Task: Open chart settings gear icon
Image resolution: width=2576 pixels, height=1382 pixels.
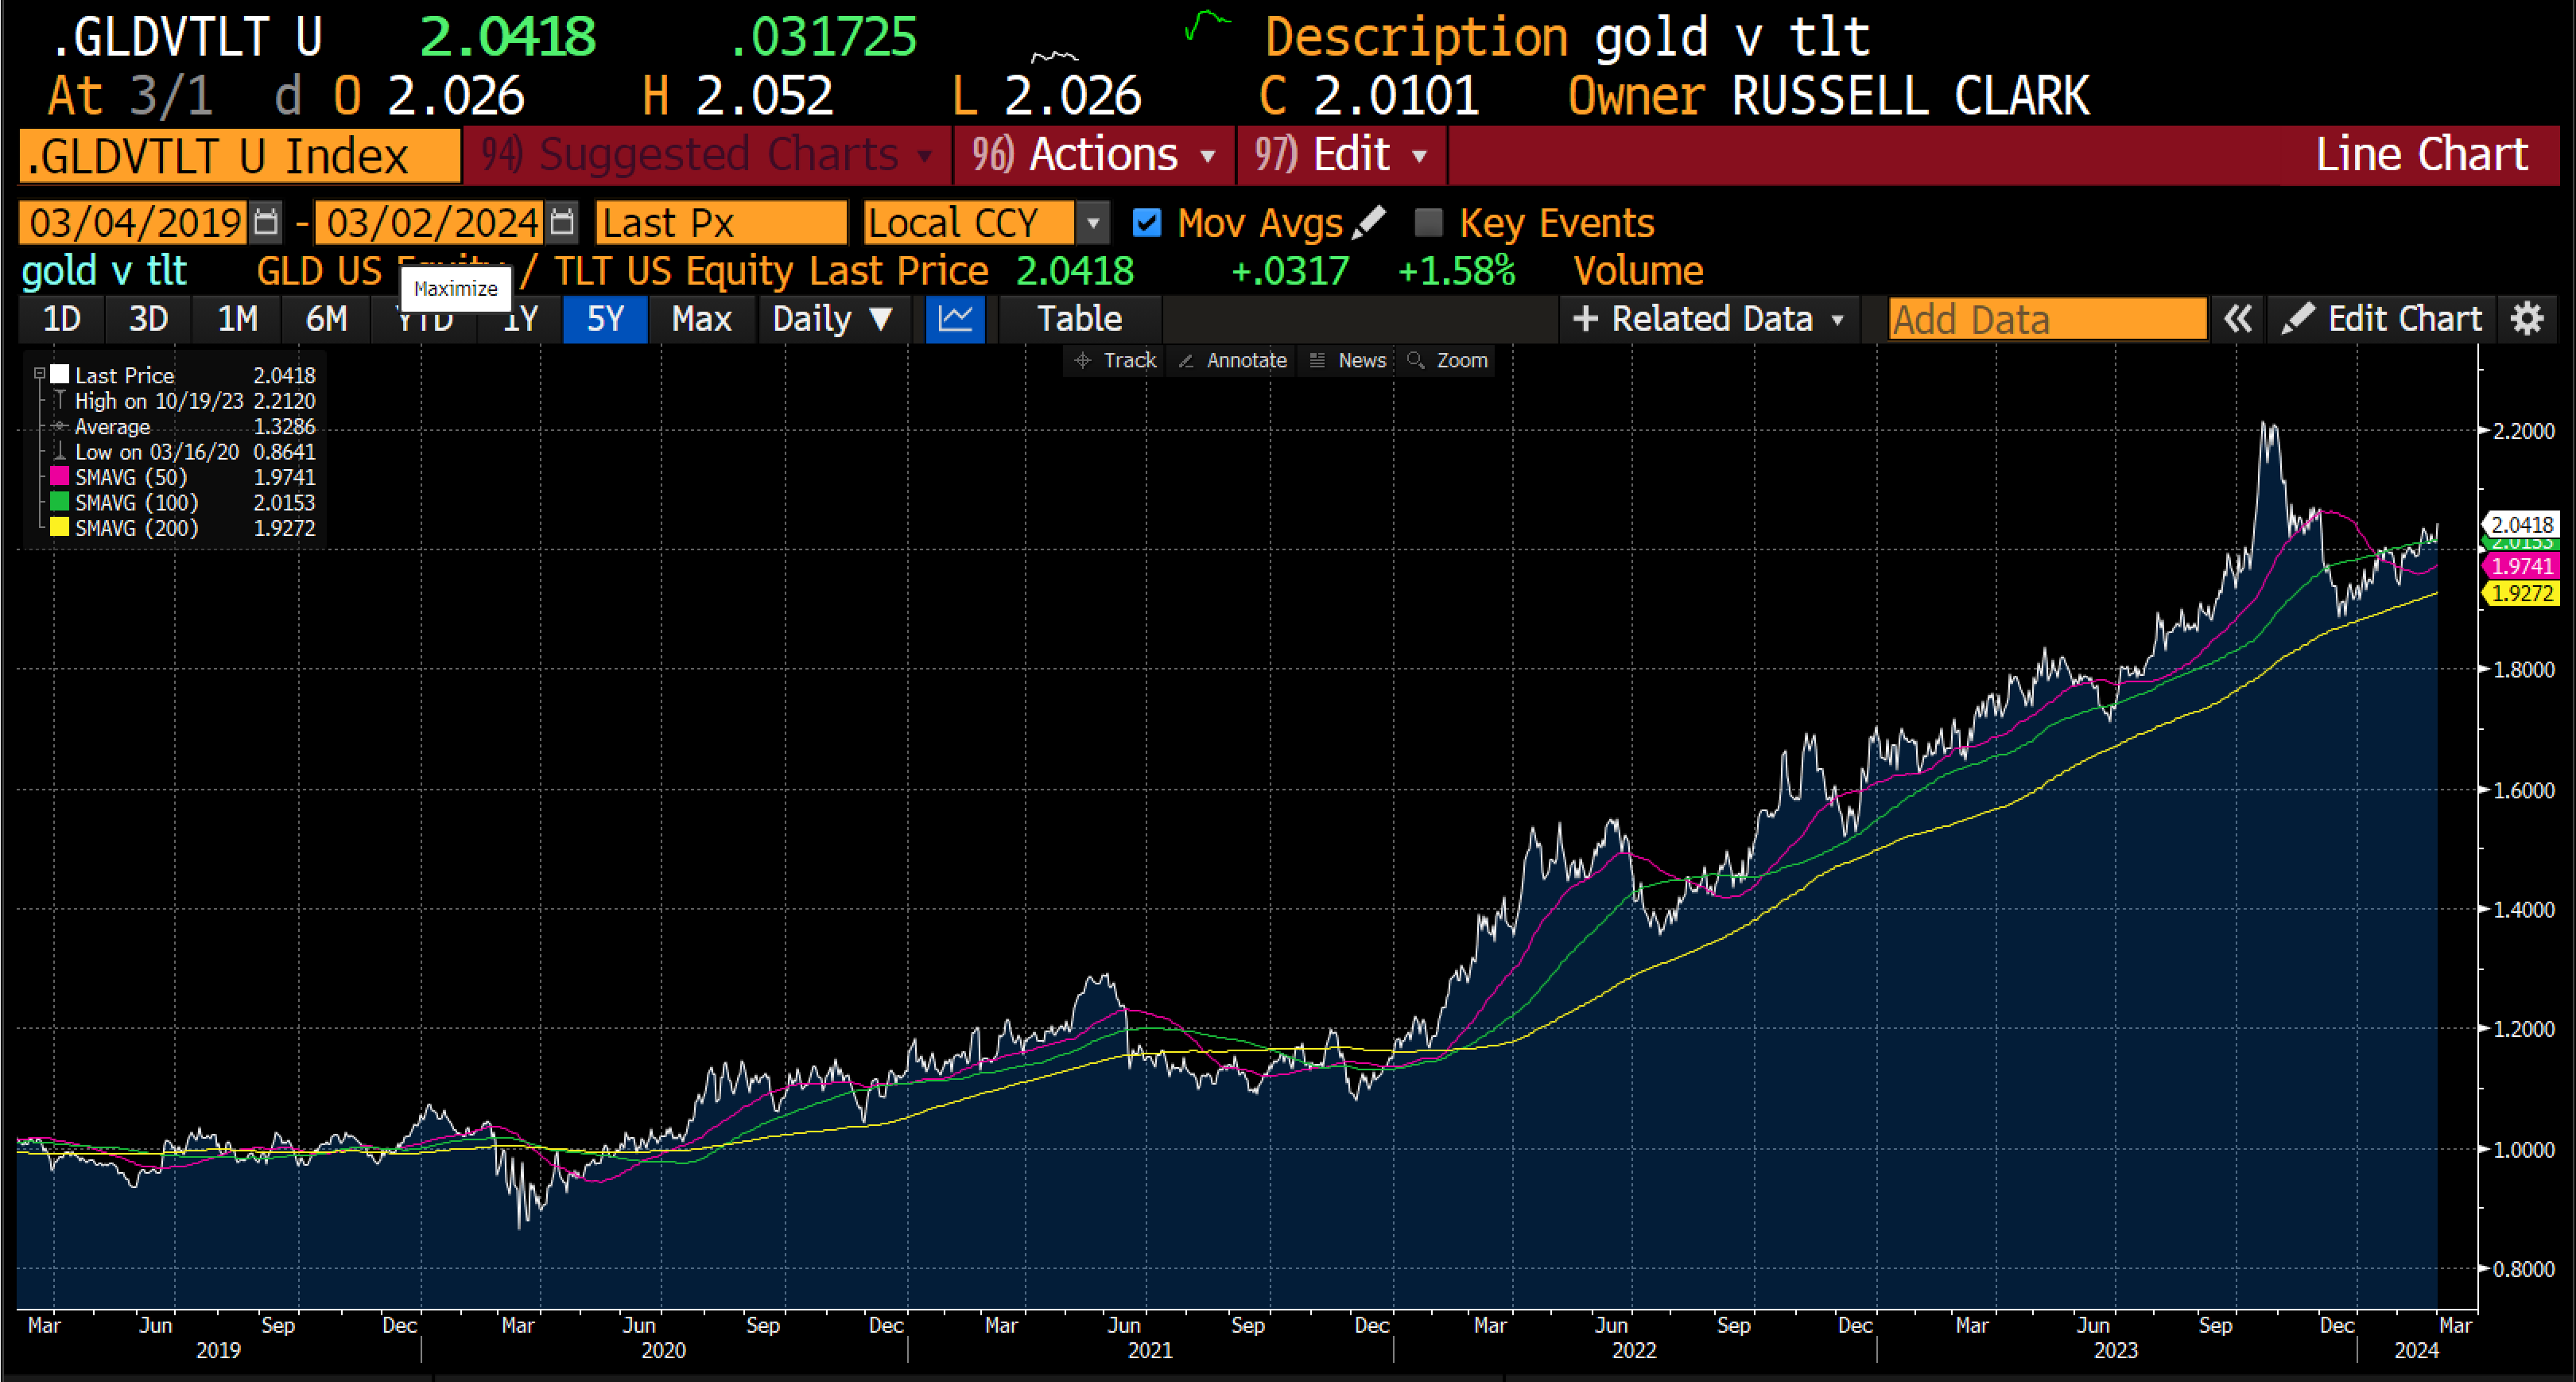Action: click(2527, 319)
